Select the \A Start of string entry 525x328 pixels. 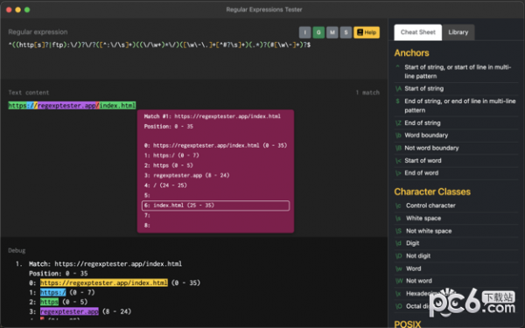(x=456, y=88)
